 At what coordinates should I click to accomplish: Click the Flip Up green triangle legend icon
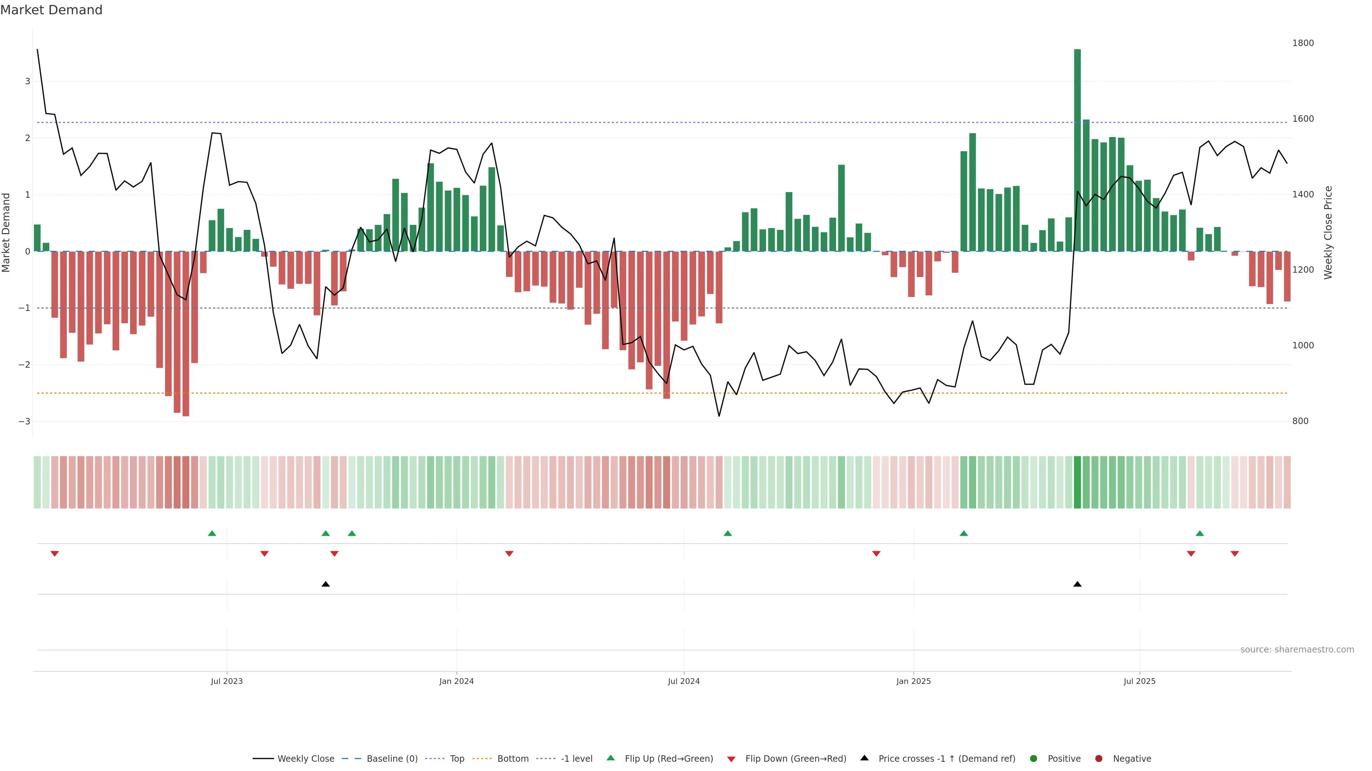point(610,758)
